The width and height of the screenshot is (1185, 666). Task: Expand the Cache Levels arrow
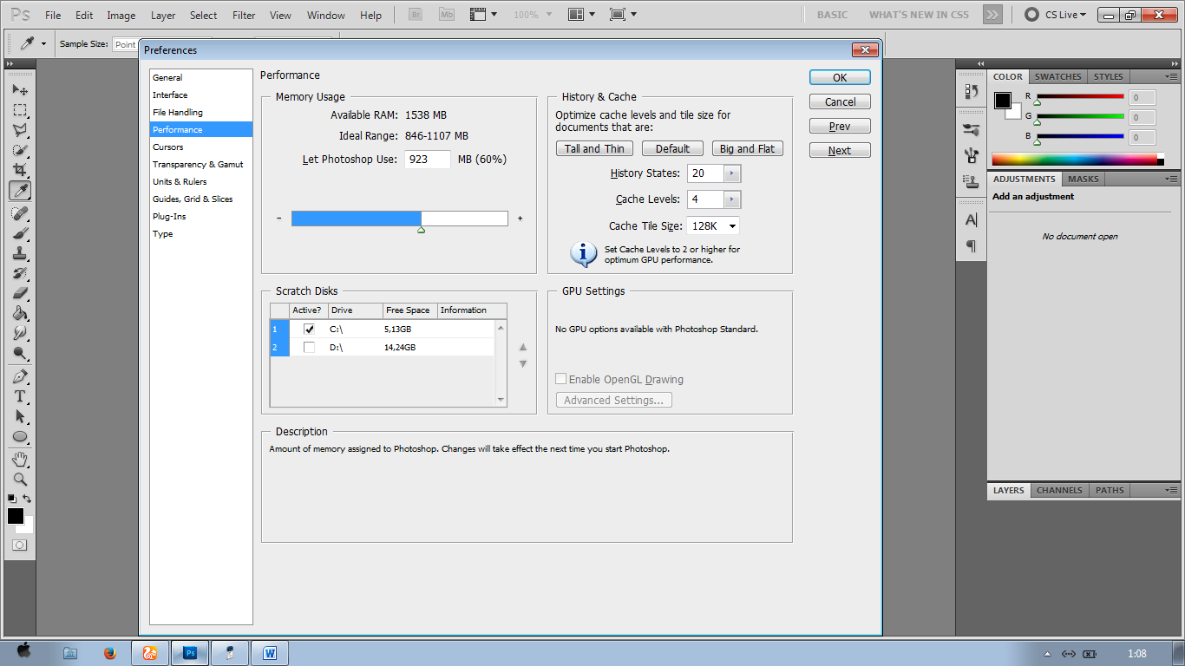pyautogui.click(x=732, y=199)
